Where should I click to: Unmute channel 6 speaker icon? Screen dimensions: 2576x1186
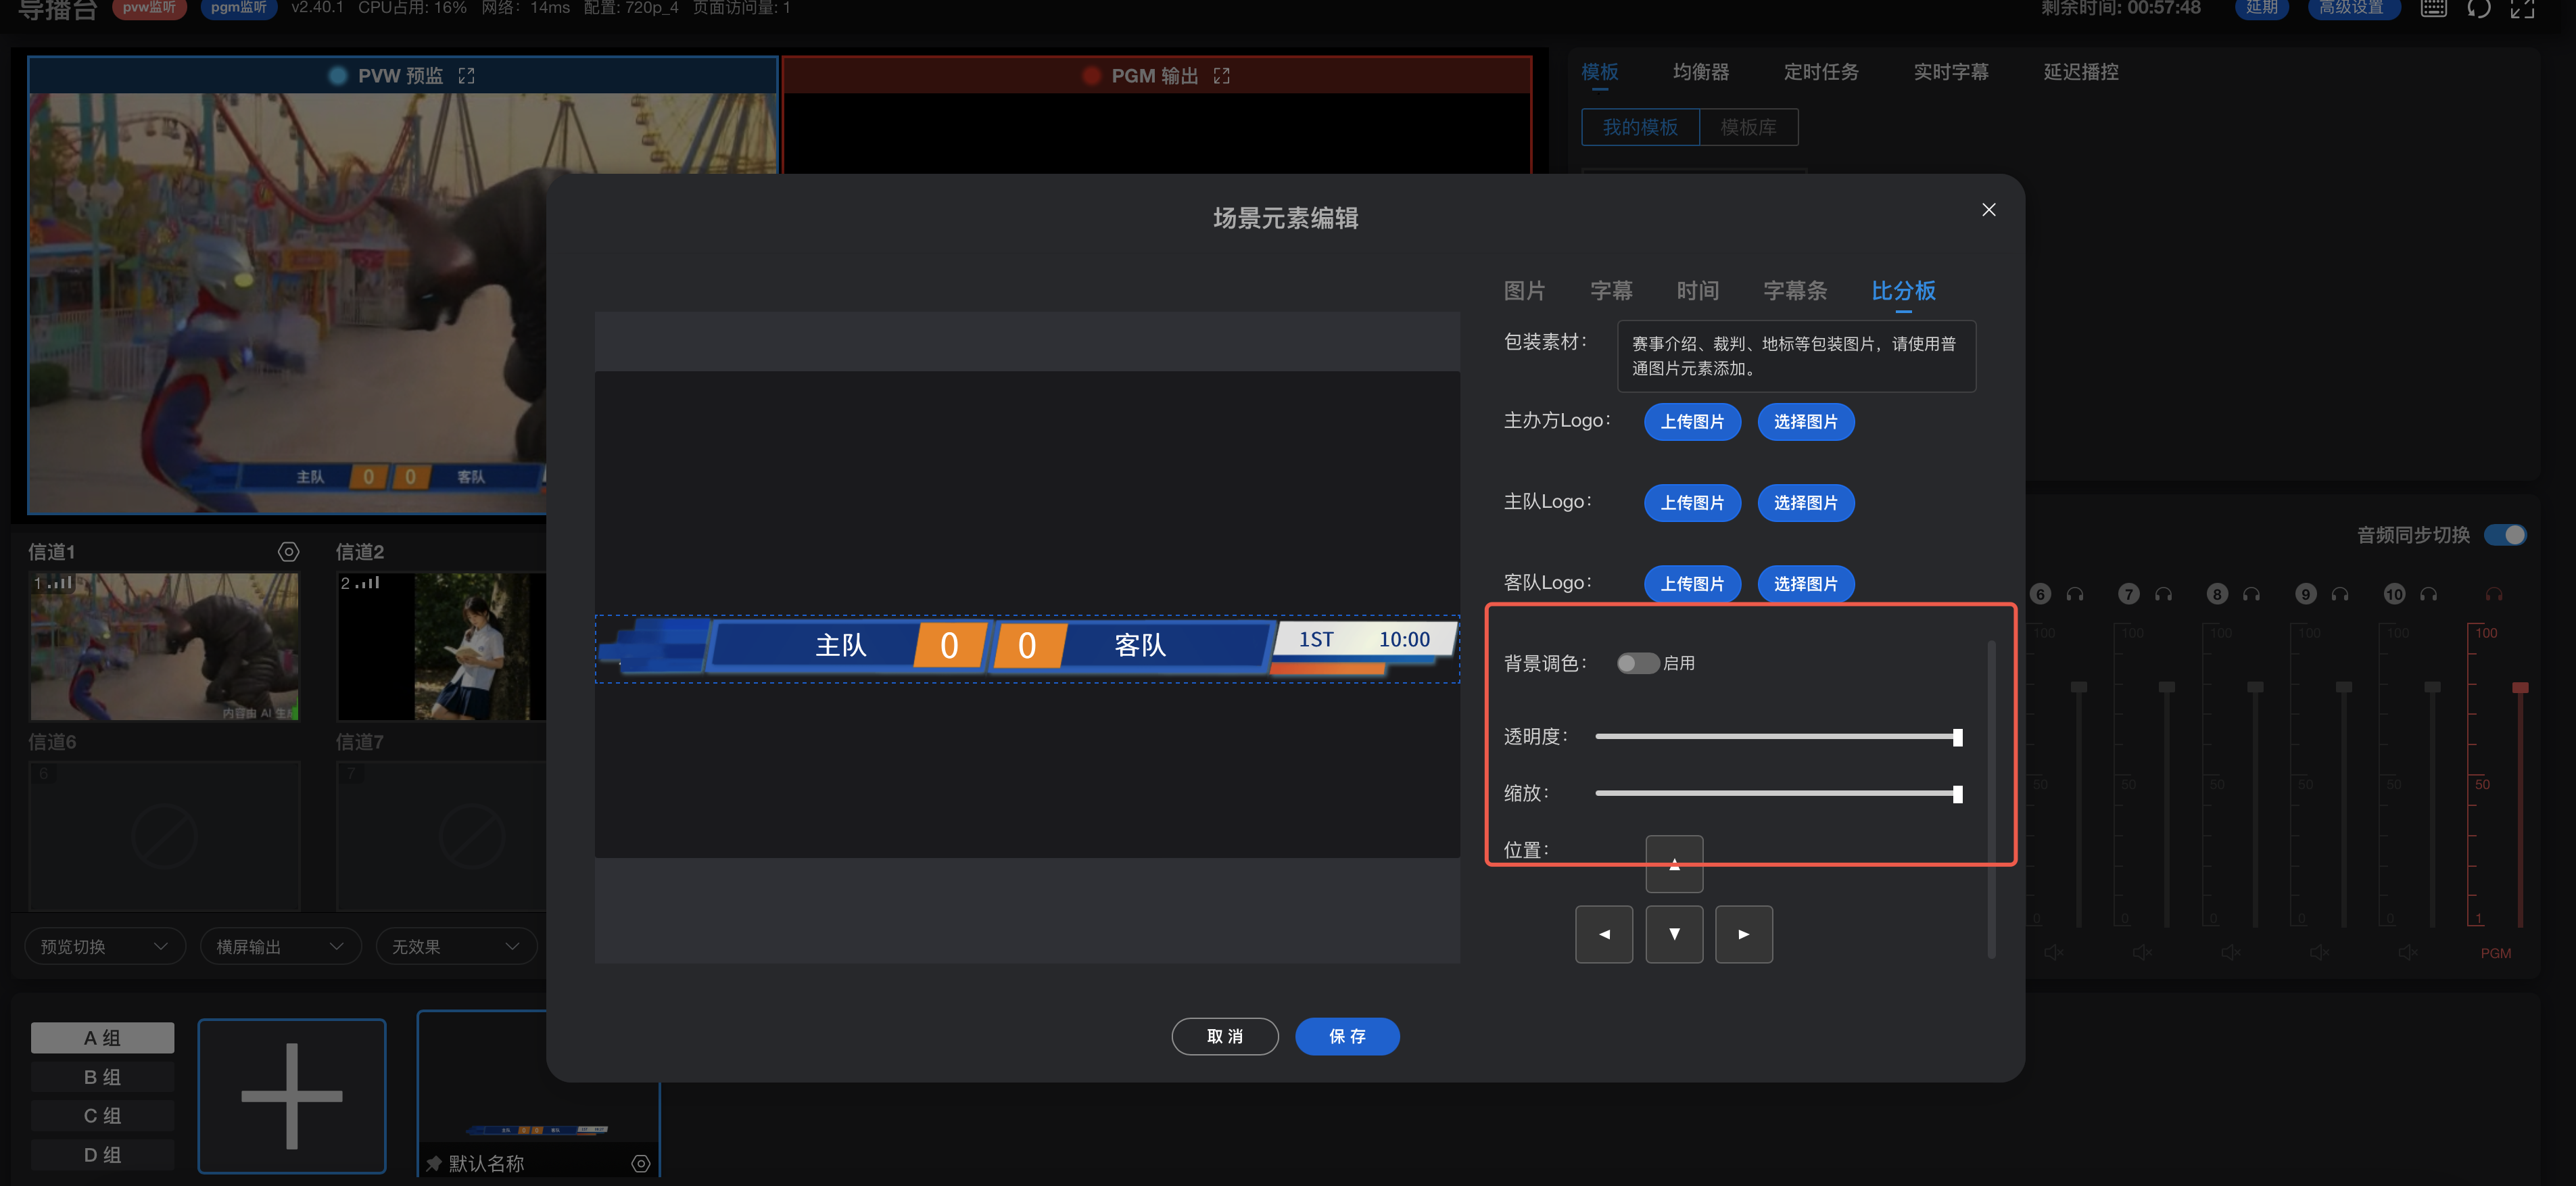tap(2053, 953)
